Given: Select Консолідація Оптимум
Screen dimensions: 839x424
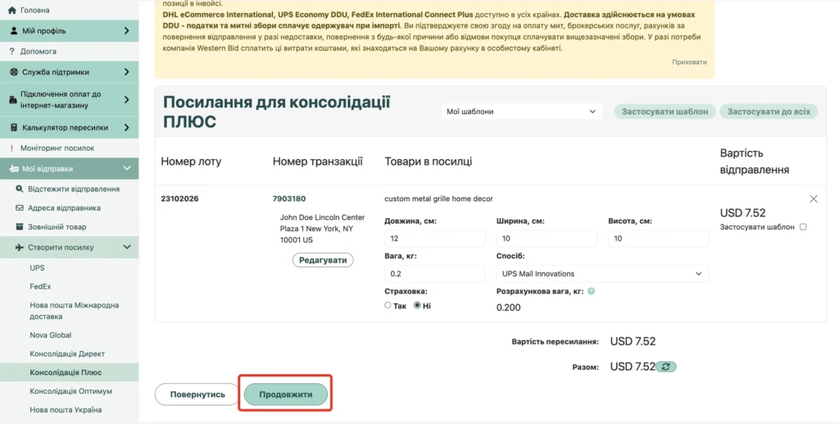Looking at the screenshot, I should point(71,391).
